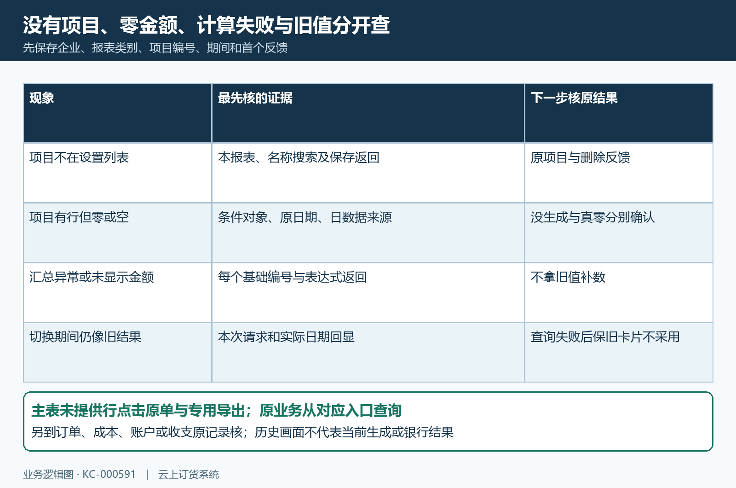Screen dimensions: 736x488
Task: Click cell 项目有行但零或空
Action: (x=117, y=232)
